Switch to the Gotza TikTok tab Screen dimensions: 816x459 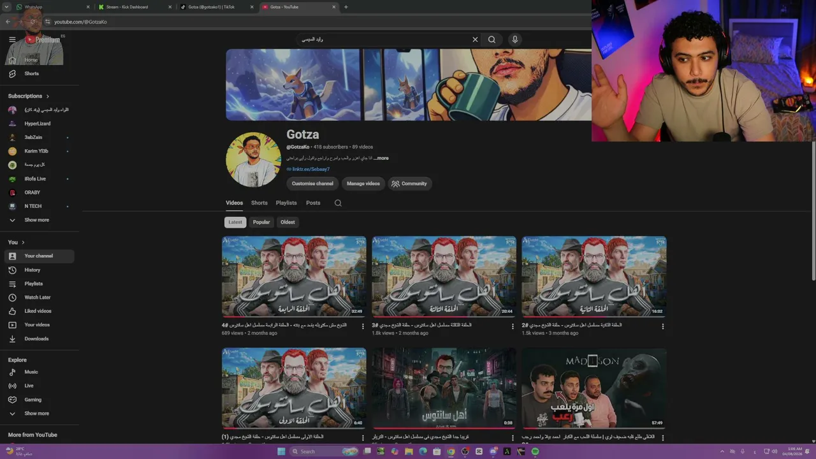[217, 7]
